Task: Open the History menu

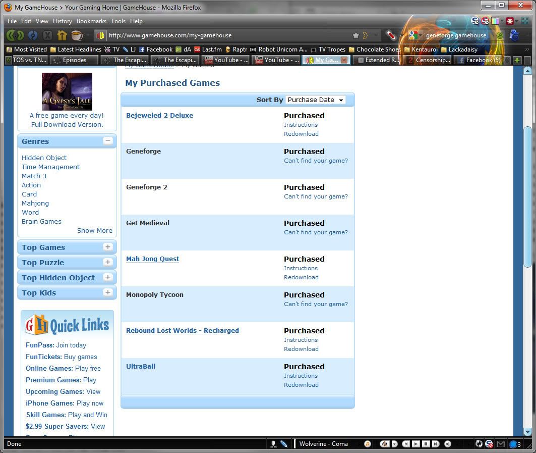Action: click(x=62, y=21)
